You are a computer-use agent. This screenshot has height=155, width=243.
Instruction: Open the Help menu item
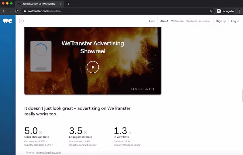(x=152, y=21)
